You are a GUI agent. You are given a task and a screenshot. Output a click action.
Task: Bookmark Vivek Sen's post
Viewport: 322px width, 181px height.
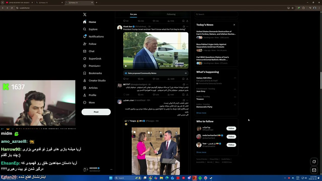coord(183,79)
